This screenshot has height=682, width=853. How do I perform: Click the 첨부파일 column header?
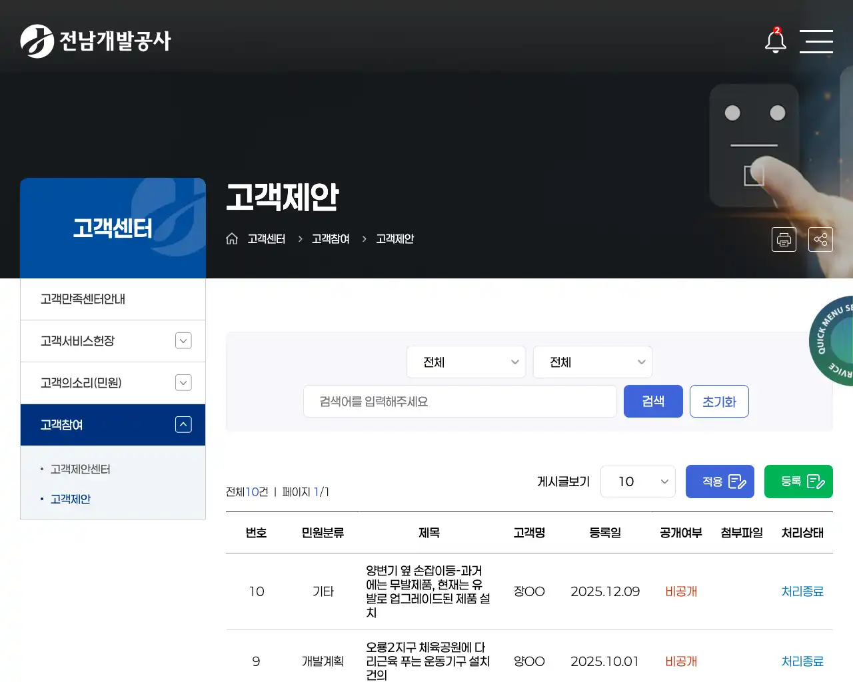click(x=742, y=532)
